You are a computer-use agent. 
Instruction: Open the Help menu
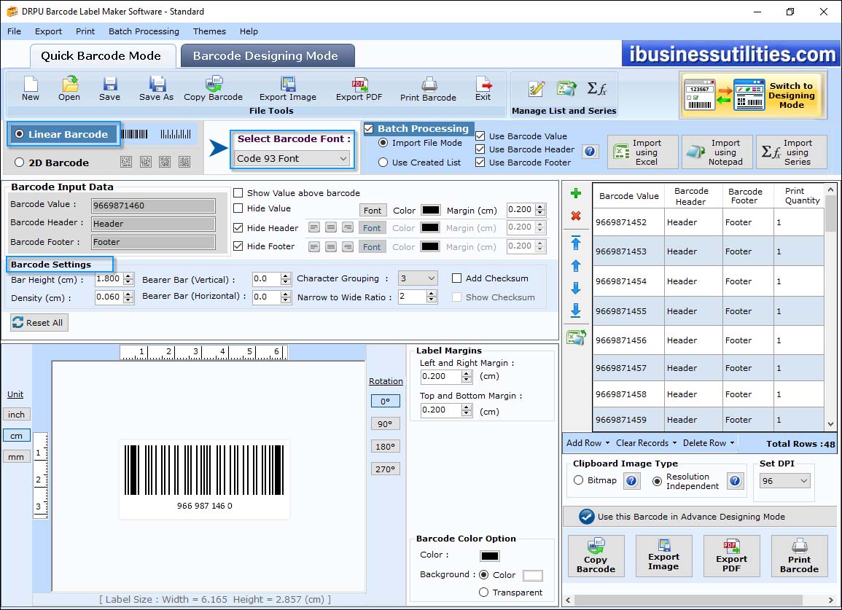coord(249,31)
